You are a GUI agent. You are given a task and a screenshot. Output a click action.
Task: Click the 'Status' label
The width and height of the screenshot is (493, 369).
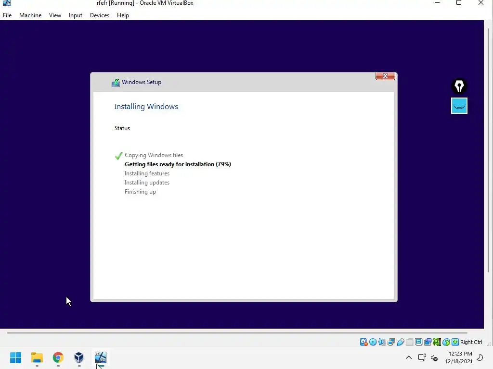pos(122,128)
